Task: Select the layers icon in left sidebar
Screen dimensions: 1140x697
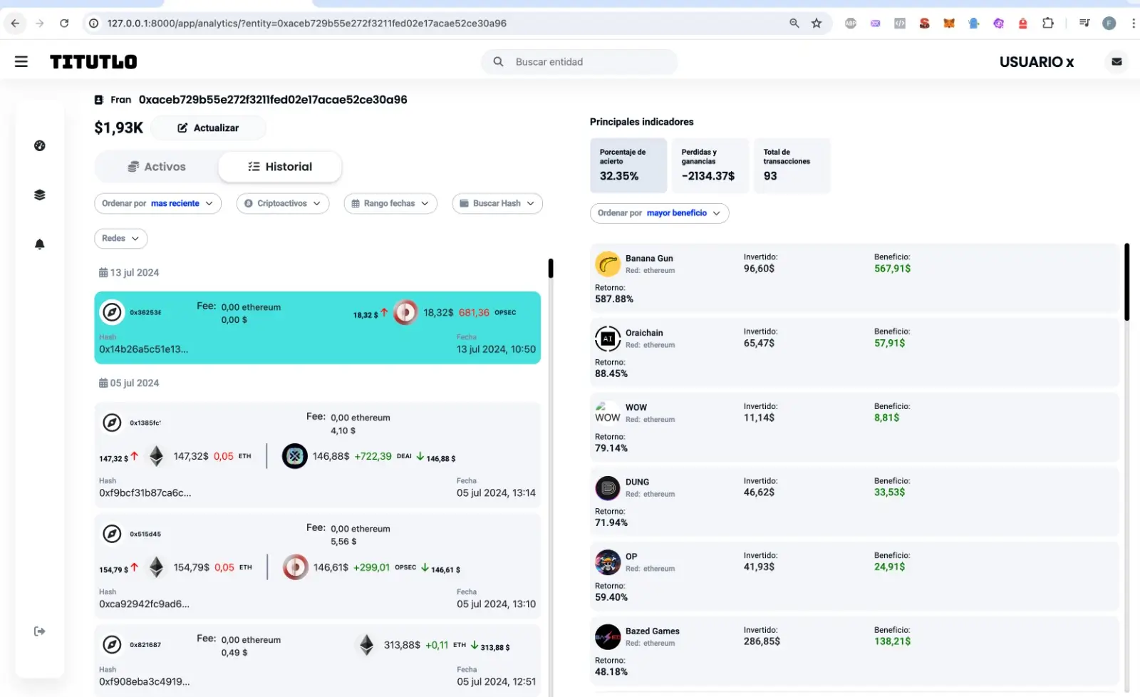Action: coord(39,194)
